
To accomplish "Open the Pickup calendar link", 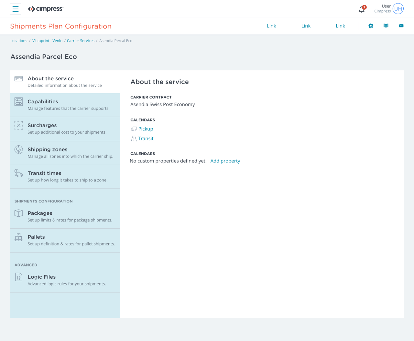I will point(146,129).
